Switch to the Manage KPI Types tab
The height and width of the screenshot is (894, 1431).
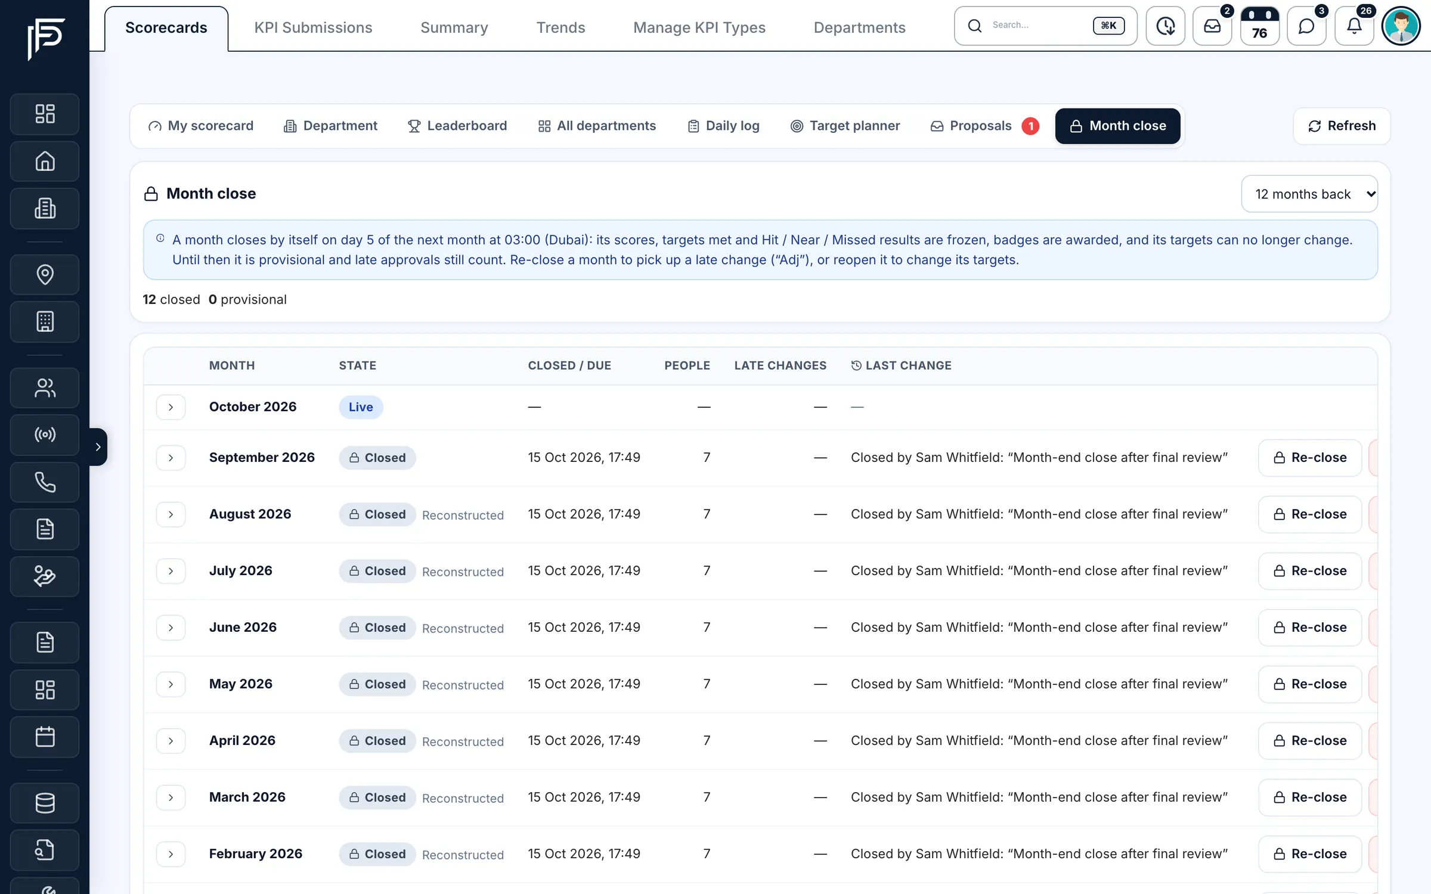point(699,27)
